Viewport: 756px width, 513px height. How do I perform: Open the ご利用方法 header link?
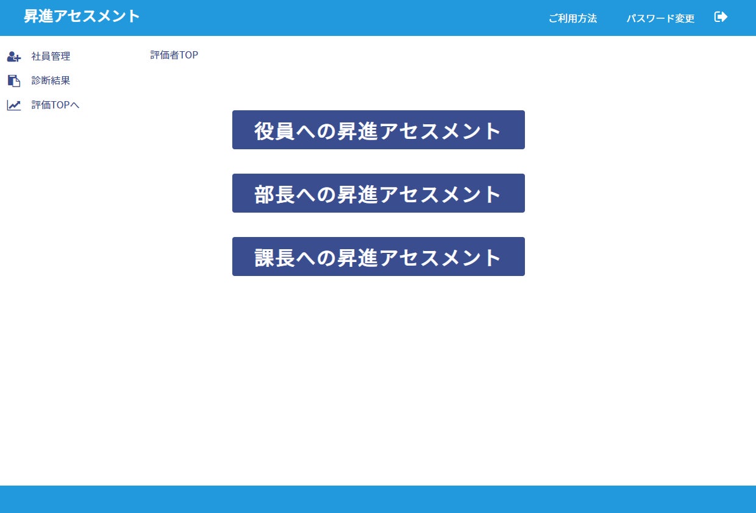click(572, 18)
